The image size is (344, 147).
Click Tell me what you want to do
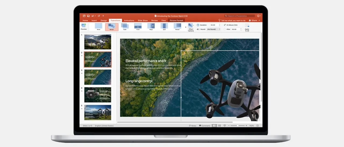point(233,20)
